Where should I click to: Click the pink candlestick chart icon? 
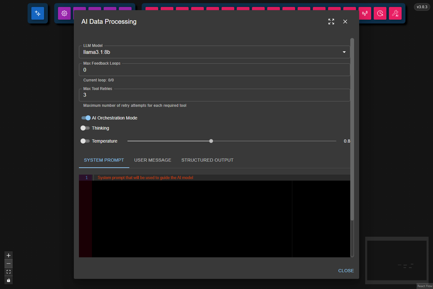[365, 13]
